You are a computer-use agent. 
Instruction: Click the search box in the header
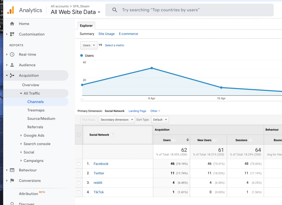[189, 10]
